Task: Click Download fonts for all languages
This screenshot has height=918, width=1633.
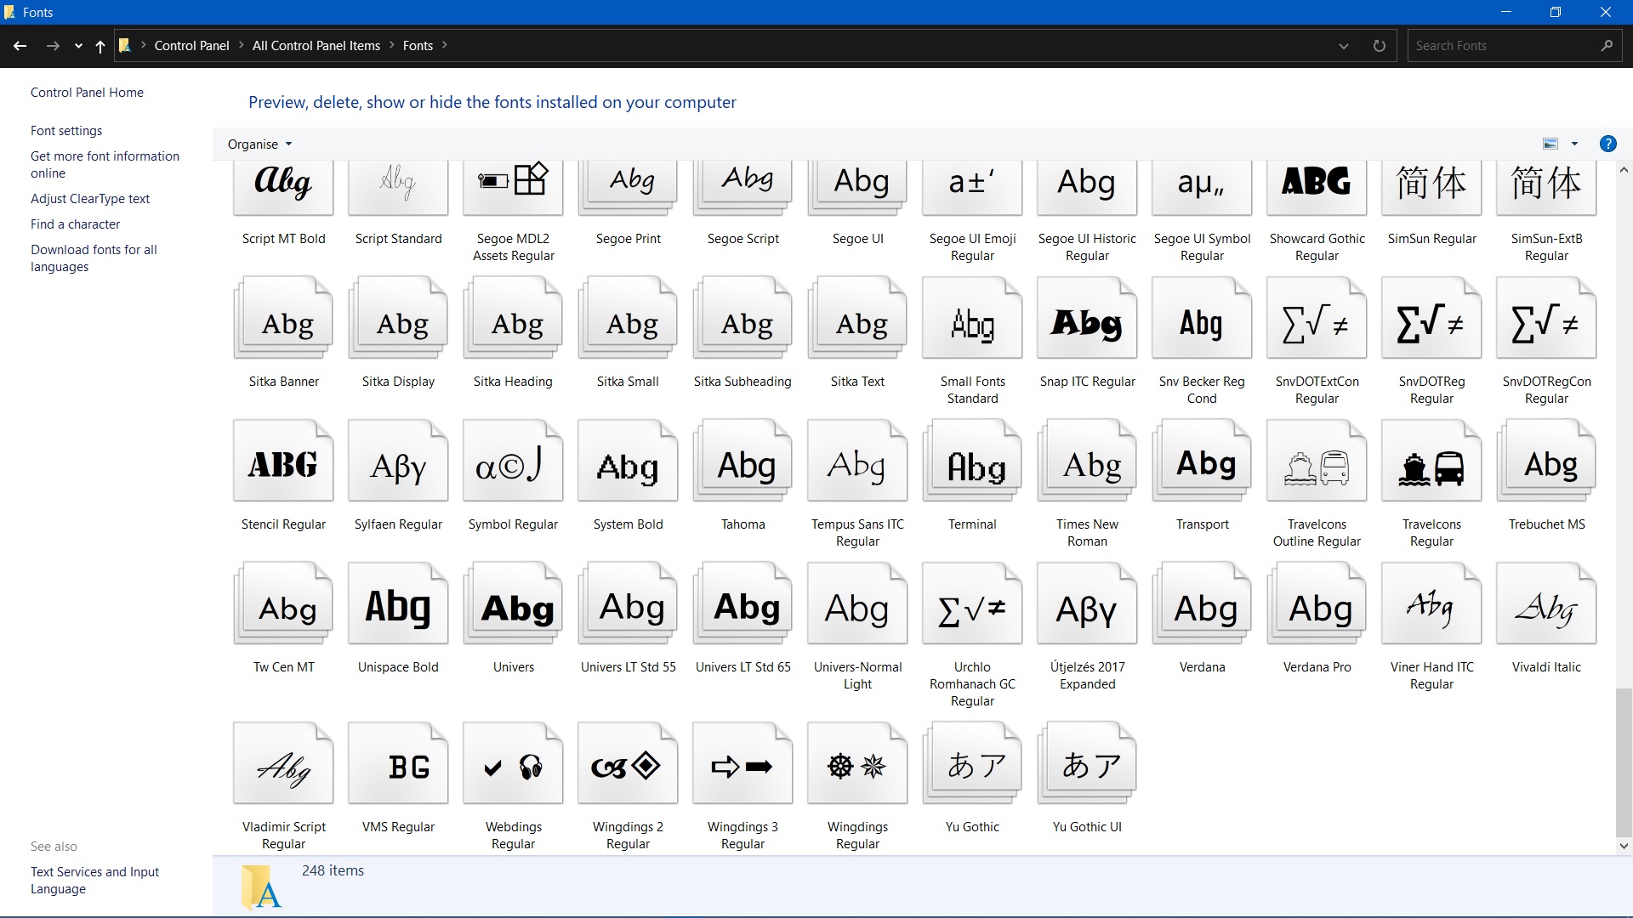Action: tap(94, 258)
